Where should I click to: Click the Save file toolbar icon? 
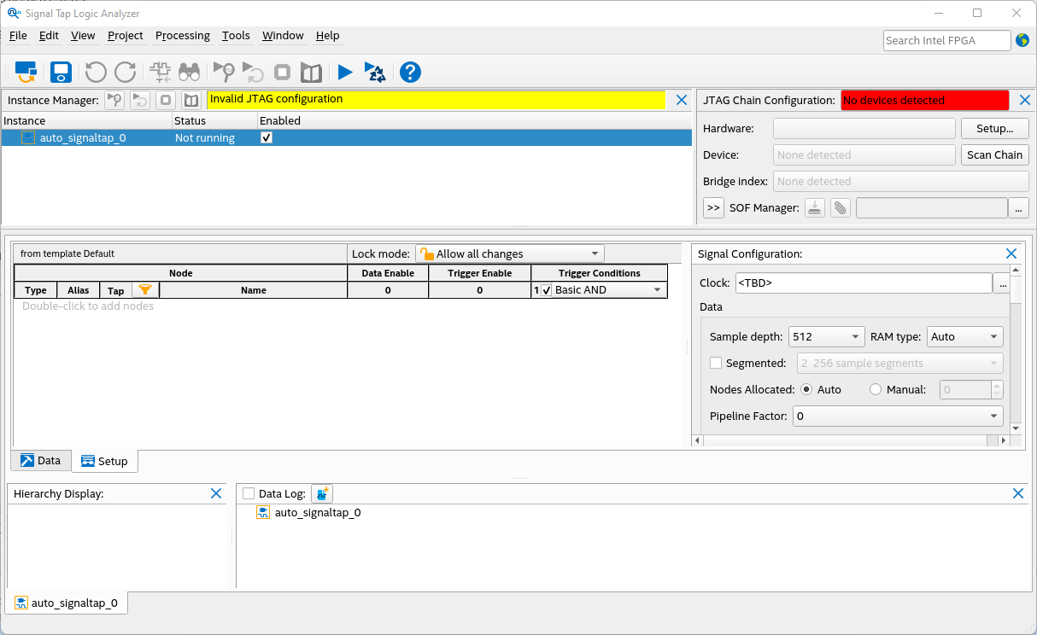click(x=61, y=73)
